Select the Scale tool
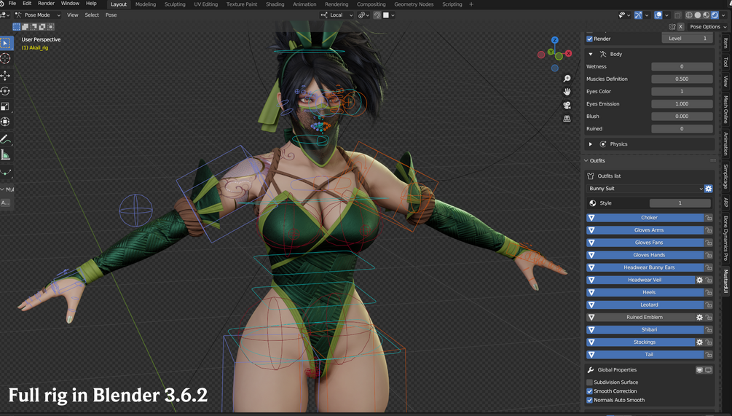Screen dimensions: 732x416 [6, 106]
